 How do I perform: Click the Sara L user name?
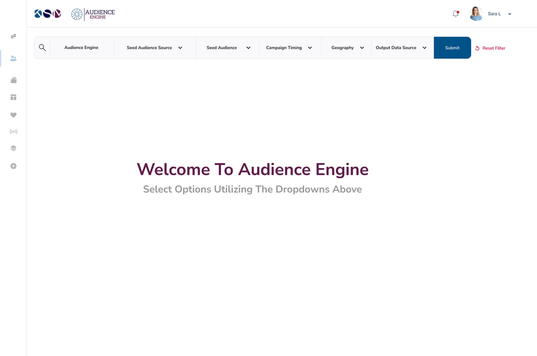pyautogui.click(x=494, y=14)
